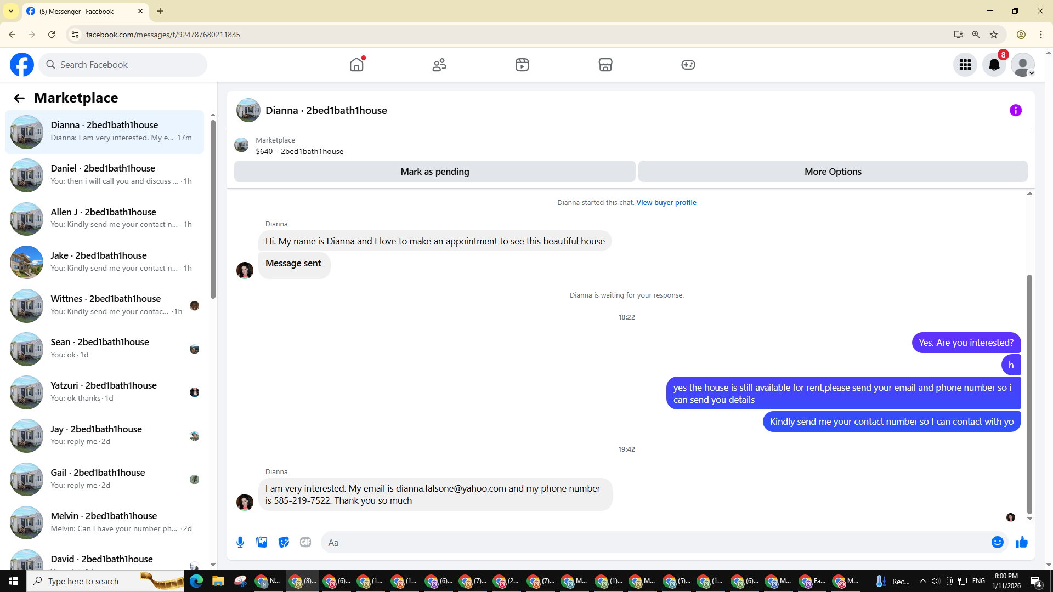Image resolution: width=1053 pixels, height=592 pixels.
Task: Open the notifications bell
Action: pos(994,65)
